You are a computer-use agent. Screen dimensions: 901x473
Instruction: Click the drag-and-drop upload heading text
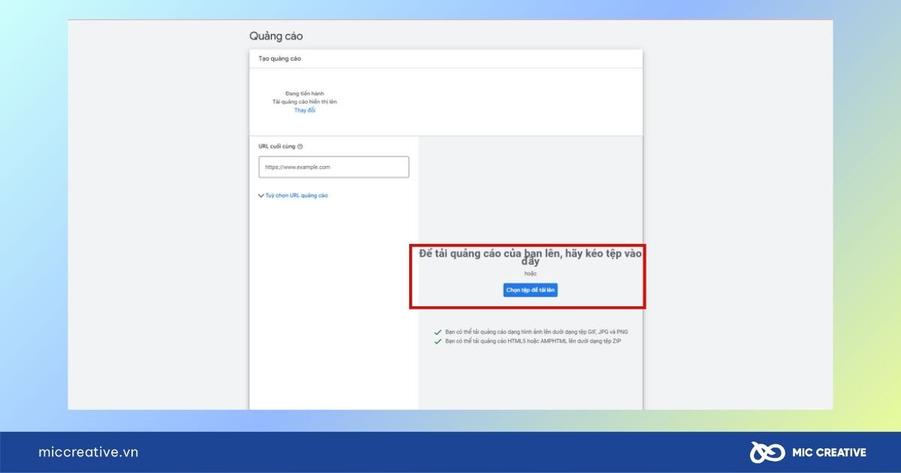tap(531, 258)
